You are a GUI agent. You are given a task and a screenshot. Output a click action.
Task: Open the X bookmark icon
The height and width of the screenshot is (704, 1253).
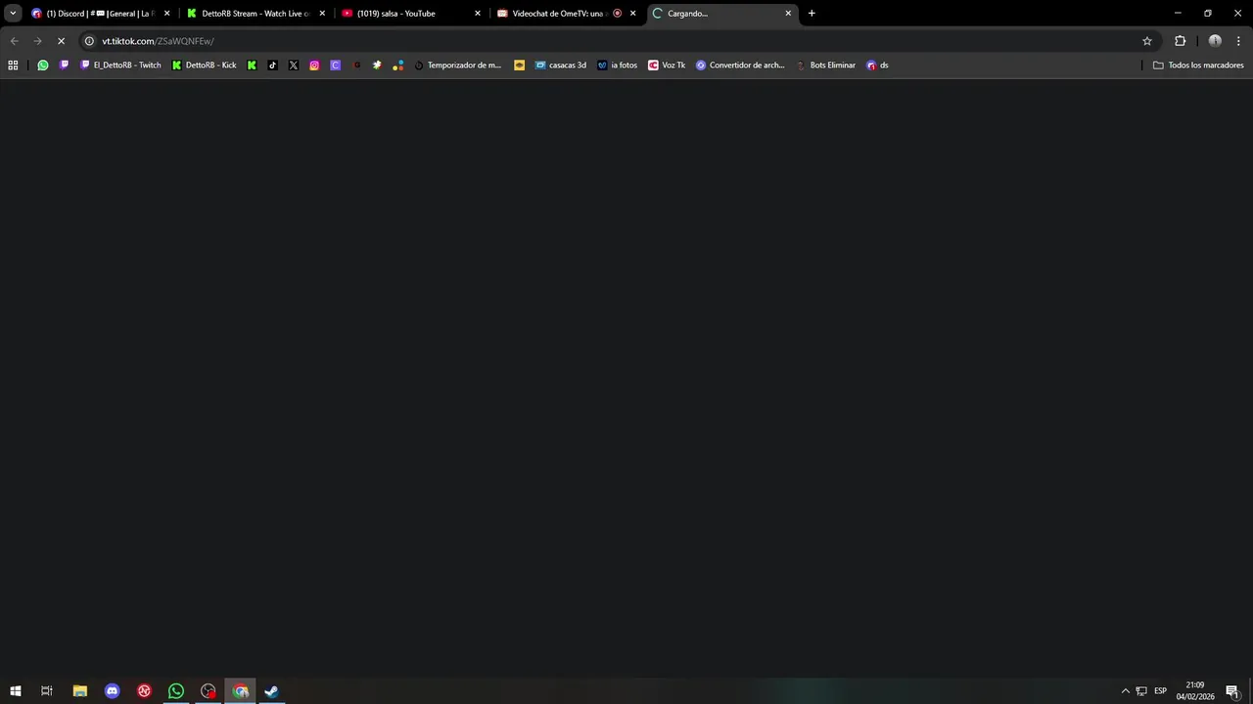[x=294, y=66]
